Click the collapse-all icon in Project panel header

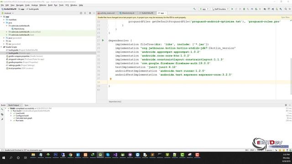(85, 13)
